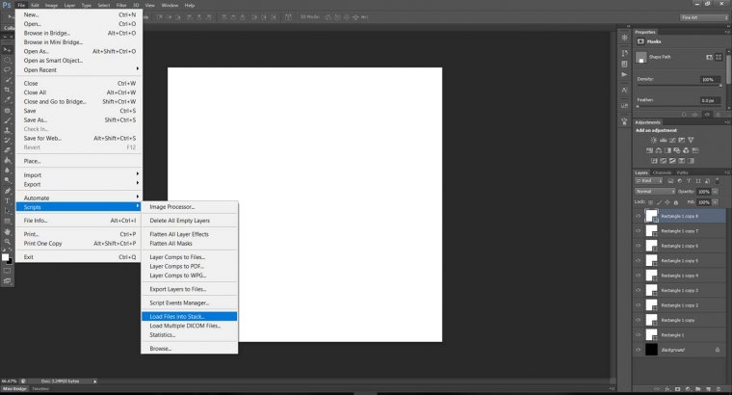Expand the Export submenu
This screenshot has height=395, width=732.
pos(79,184)
